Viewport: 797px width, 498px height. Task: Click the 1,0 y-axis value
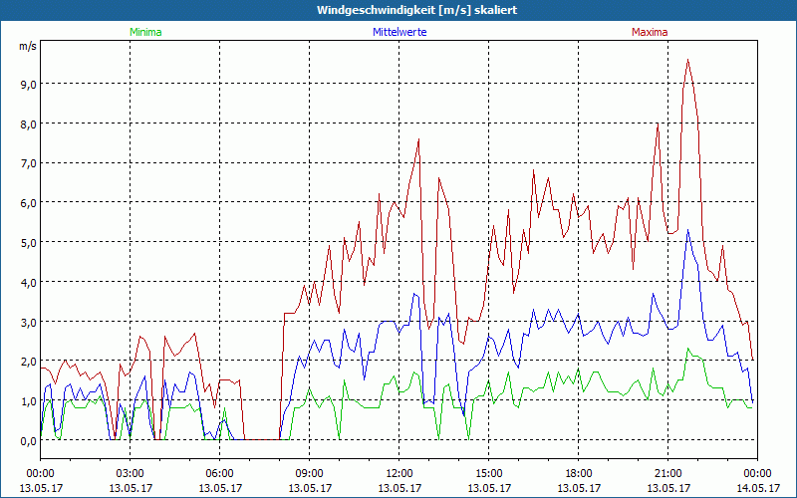point(29,401)
